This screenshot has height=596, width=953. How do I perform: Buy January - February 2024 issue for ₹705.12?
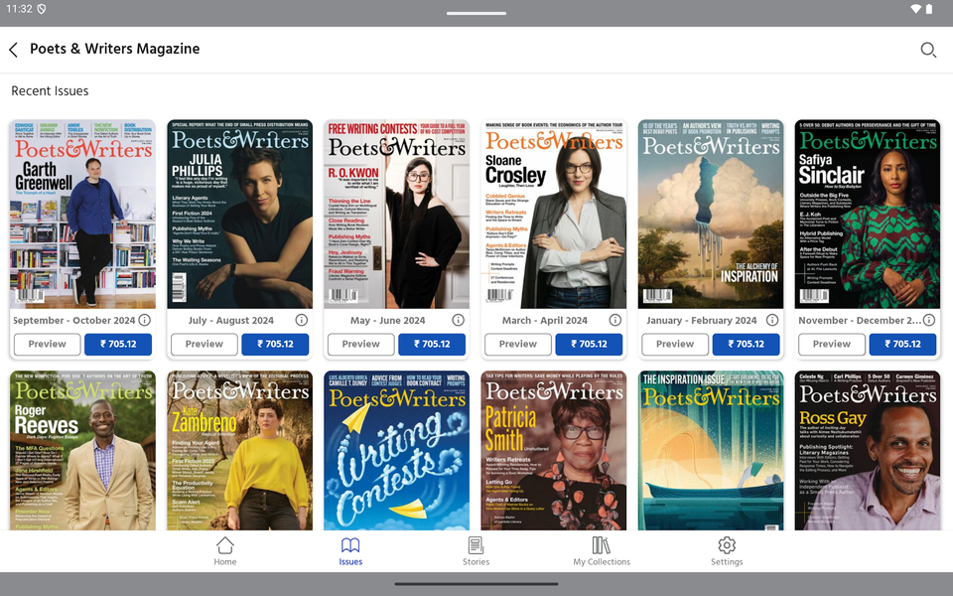click(x=746, y=345)
